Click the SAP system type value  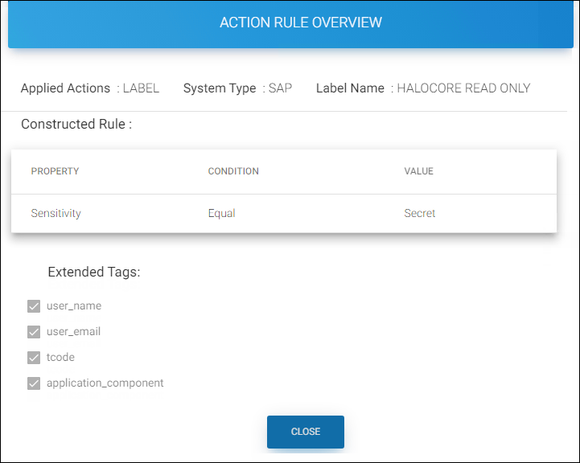pos(280,88)
